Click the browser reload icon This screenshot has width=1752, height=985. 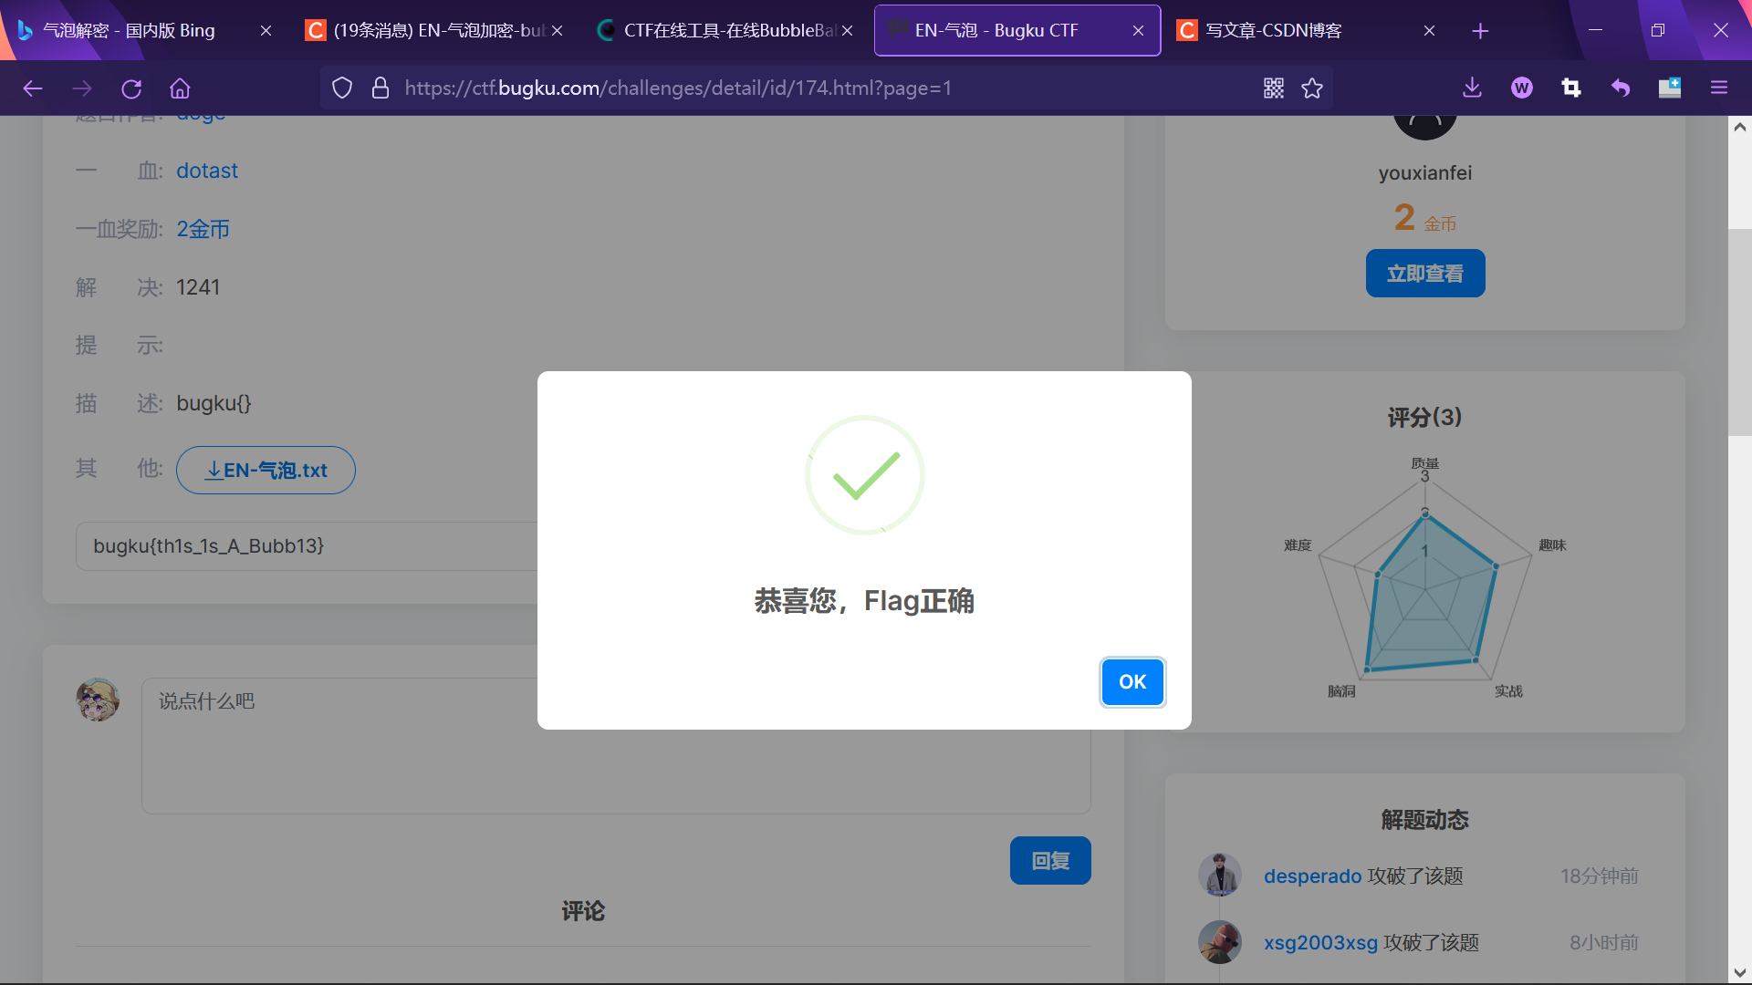click(x=131, y=88)
